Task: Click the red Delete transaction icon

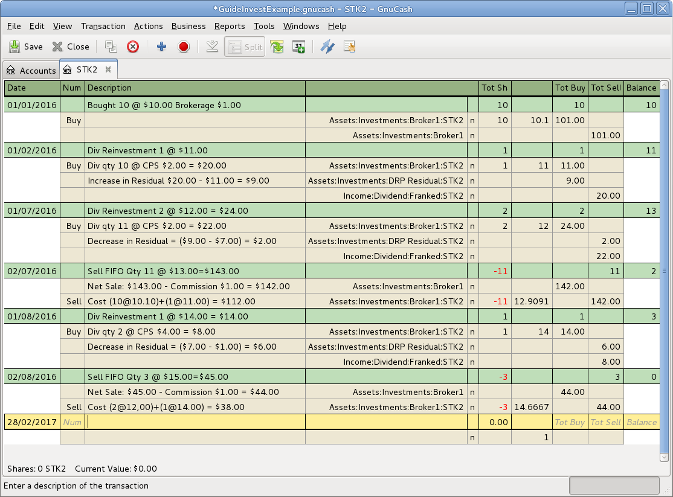Action: [x=133, y=46]
